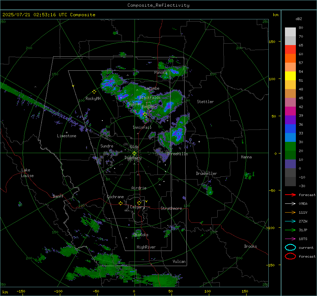This screenshot has width=317, height=296.
Task: Click the magenta 18TS arrow in the legend
Action: tap(290, 239)
